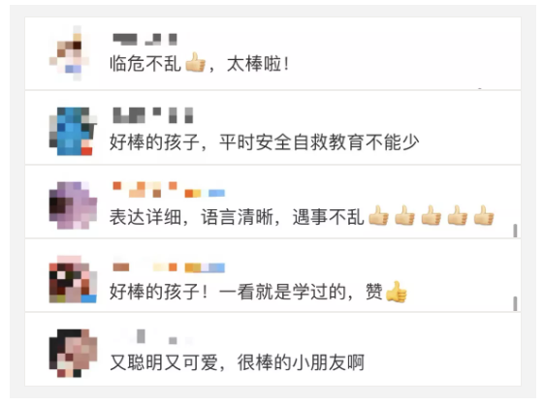Screen dimensions: 544x405
Task: Open the blue avatar beside the 平时安全自救教育不能少 comment
Action: coord(73,131)
